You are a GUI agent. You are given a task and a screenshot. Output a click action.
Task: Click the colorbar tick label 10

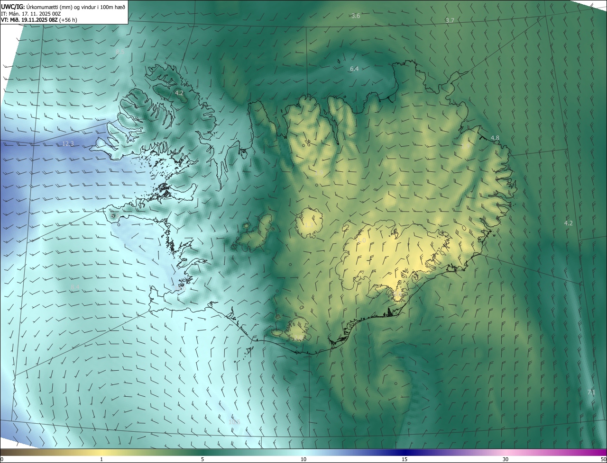[x=303, y=459]
